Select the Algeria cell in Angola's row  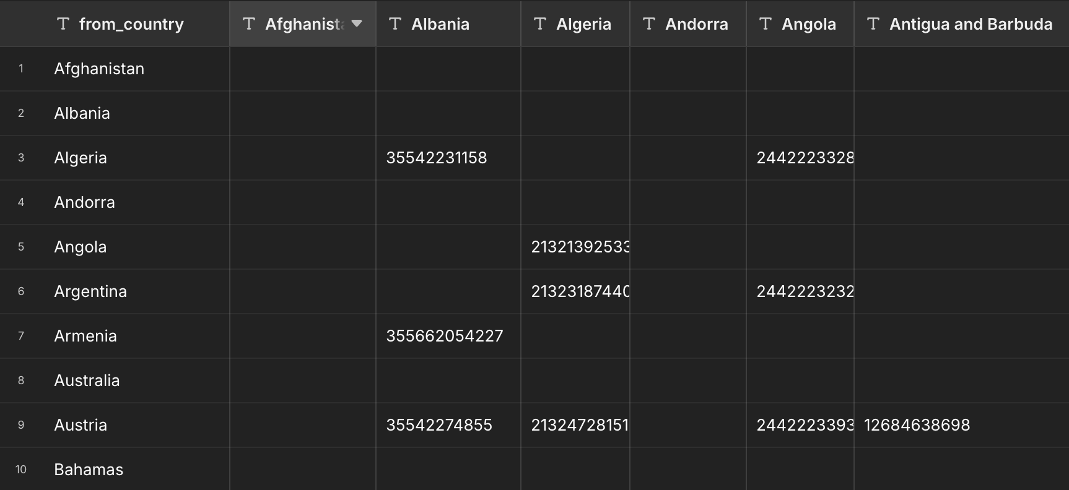pos(575,247)
